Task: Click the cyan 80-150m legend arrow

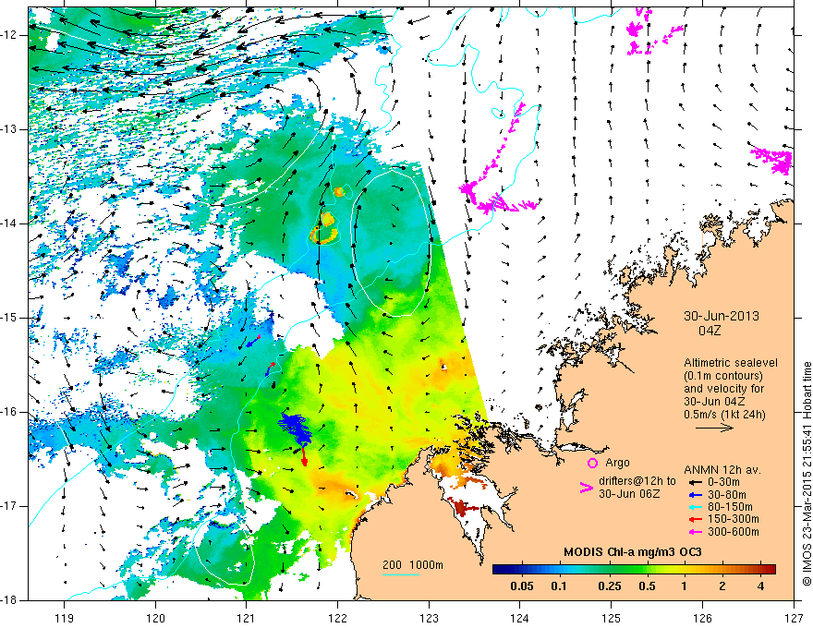Action: point(694,507)
